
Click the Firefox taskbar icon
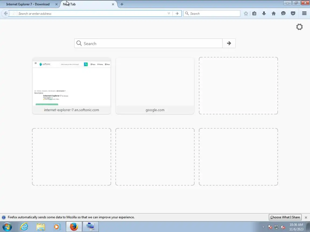[74, 227]
